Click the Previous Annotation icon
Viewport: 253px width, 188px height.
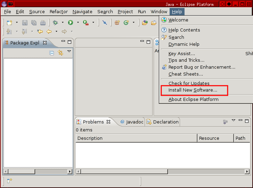click(x=24, y=32)
